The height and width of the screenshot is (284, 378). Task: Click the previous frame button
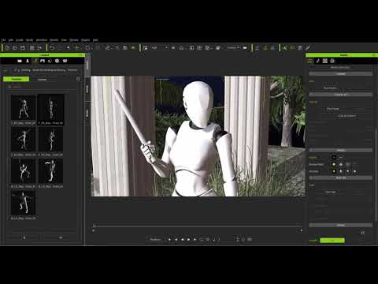(x=176, y=240)
